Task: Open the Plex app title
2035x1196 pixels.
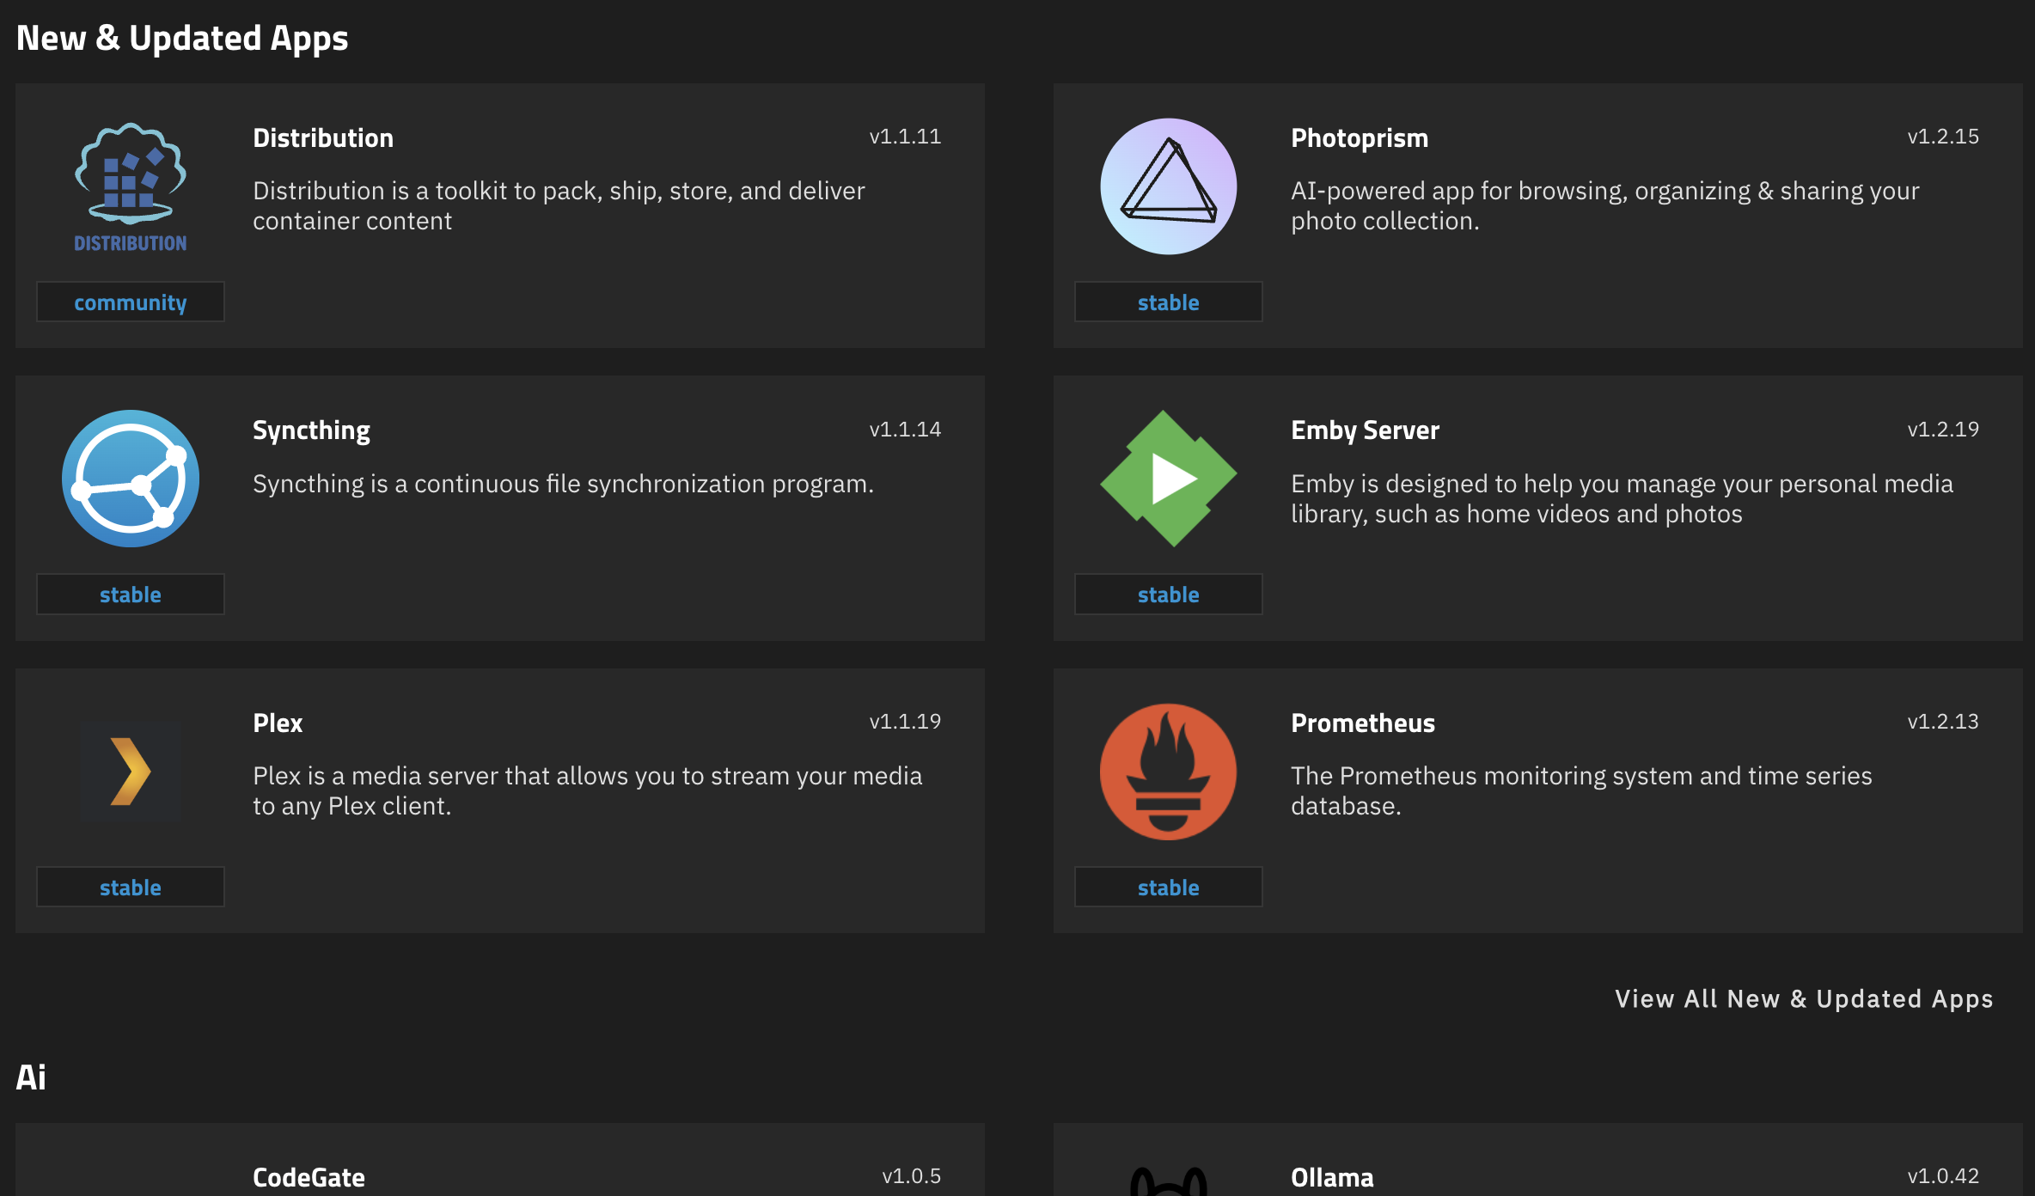Action: click(278, 723)
